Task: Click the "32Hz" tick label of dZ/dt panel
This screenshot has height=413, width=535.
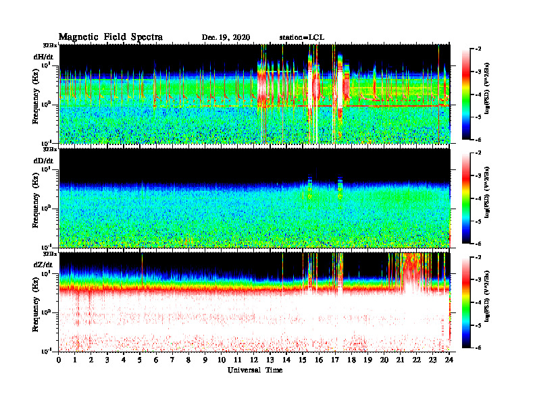Action: [50, 254]
